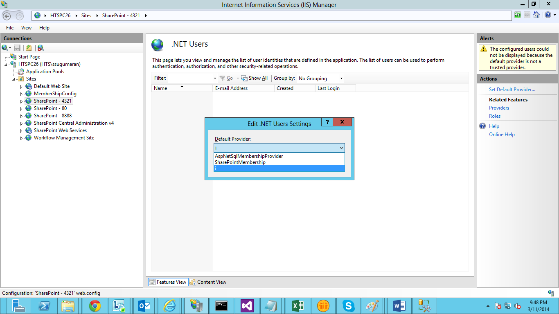Select SharePoint - 8888 site in tree
This screenshot has height=314, width=559.
click(53, 116)
